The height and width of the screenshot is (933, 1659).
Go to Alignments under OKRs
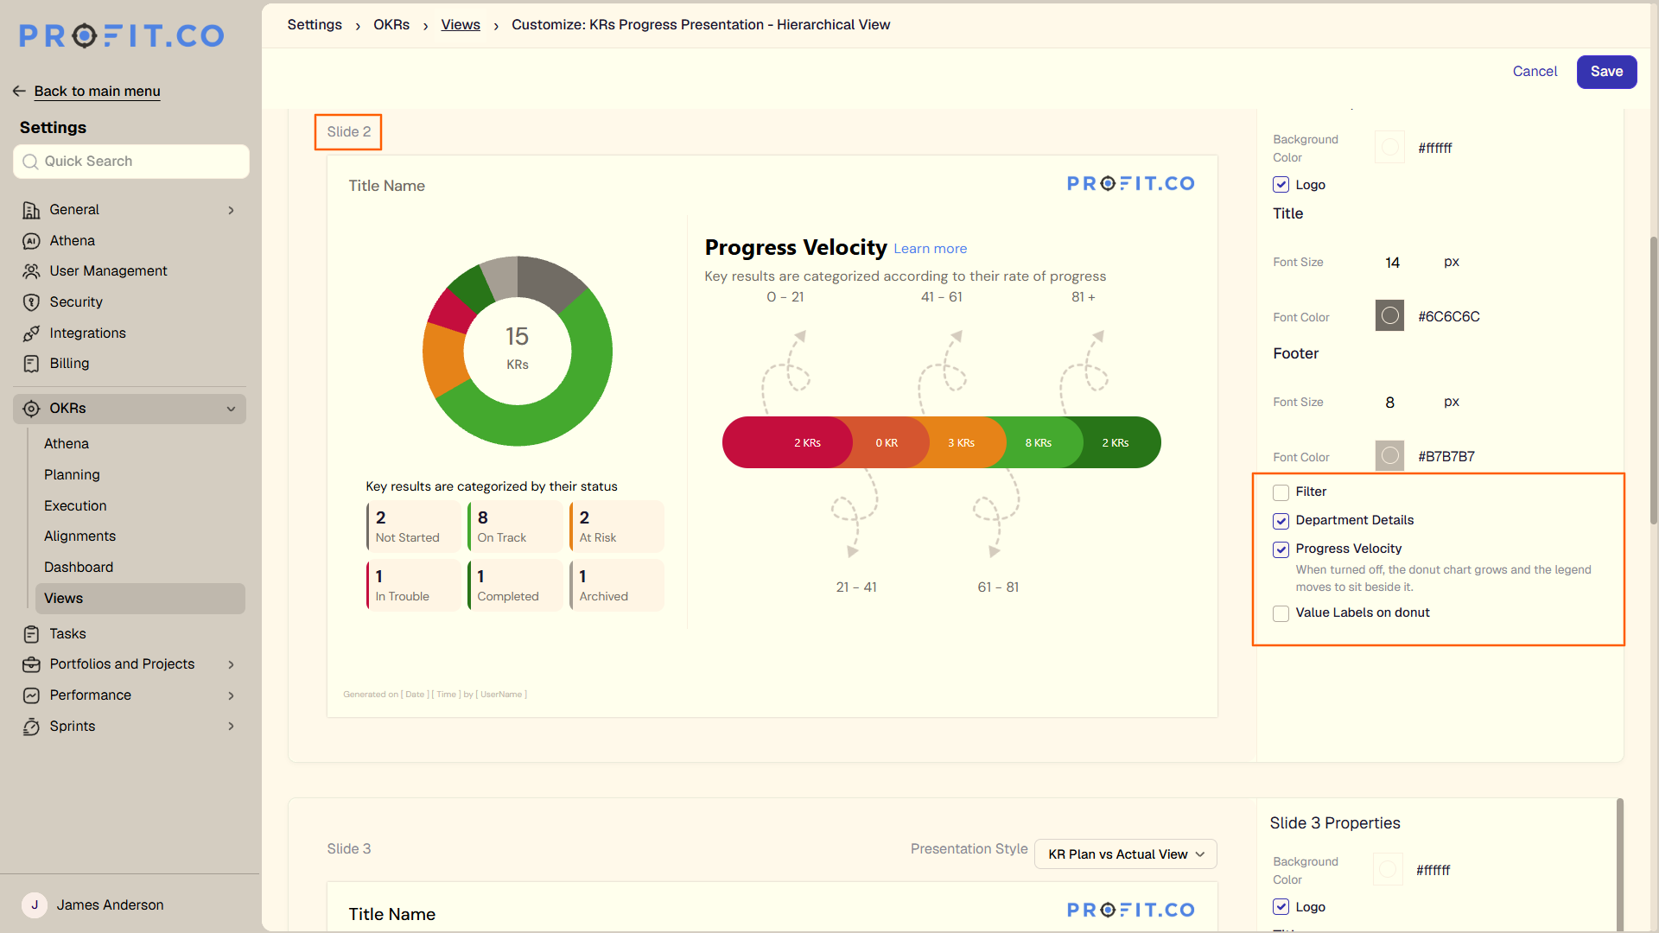pos(79,536)
